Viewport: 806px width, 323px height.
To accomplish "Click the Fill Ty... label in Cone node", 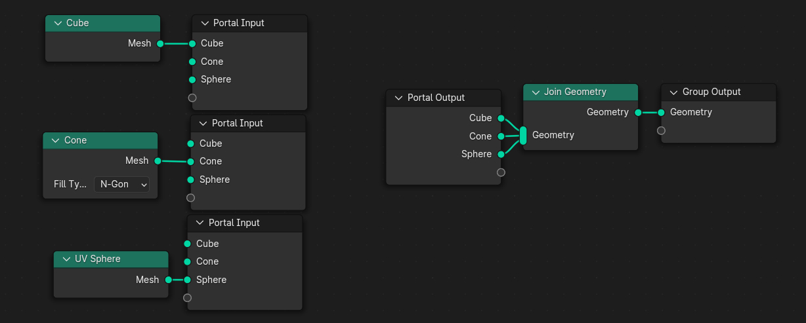I will [x=70, y=184].
